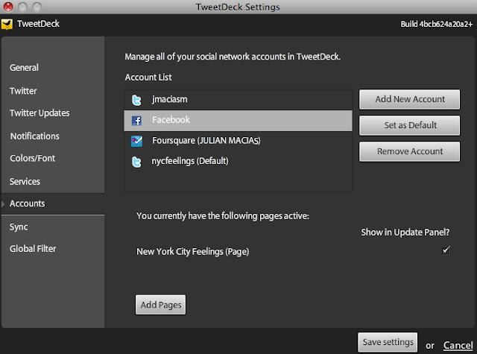Click the Foursquare checkmark icon
The image size is (477, 354).
pos(136,141)
